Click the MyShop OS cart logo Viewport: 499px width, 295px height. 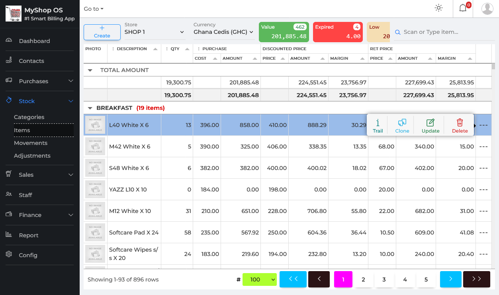[x=13, y=14]
